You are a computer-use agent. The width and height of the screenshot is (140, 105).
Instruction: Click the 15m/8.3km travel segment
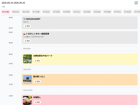(80, 69)
